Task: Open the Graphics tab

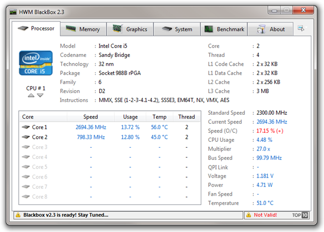Action: pyautogui.click(x=130, y=29)
